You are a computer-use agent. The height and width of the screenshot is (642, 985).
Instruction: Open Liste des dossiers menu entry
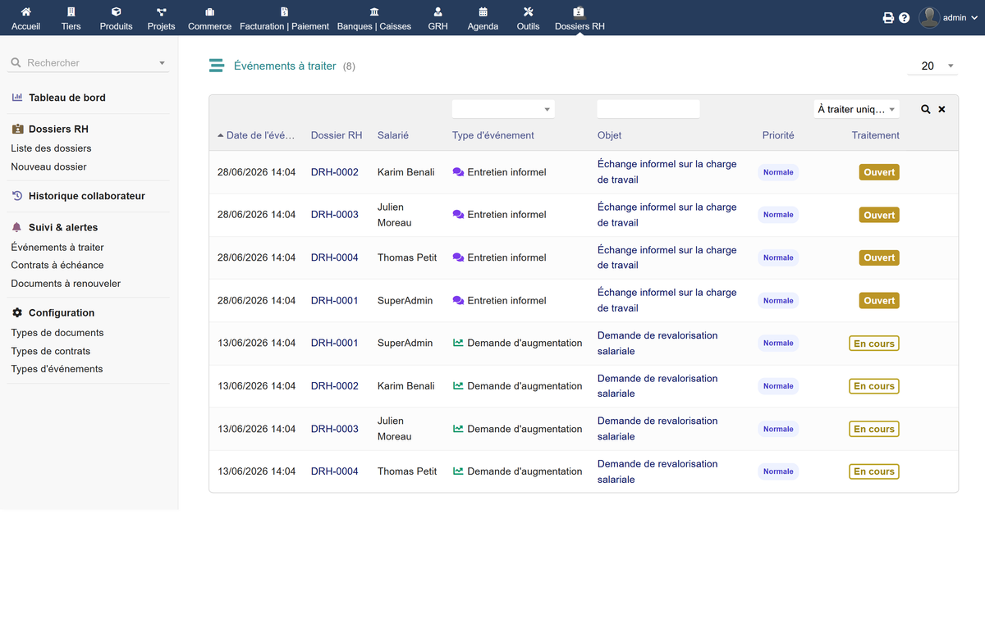[x=51, y=148]
